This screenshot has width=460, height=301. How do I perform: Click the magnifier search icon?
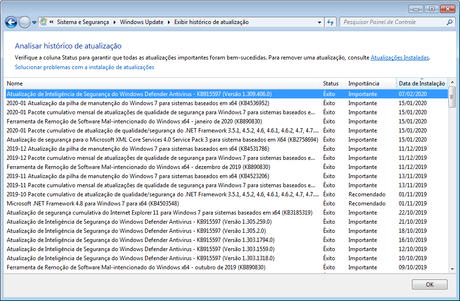(x=449, y=22)
